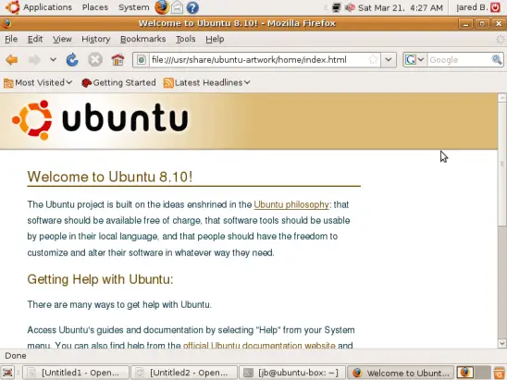Click the red power quit icon

(x=496, y=7)
